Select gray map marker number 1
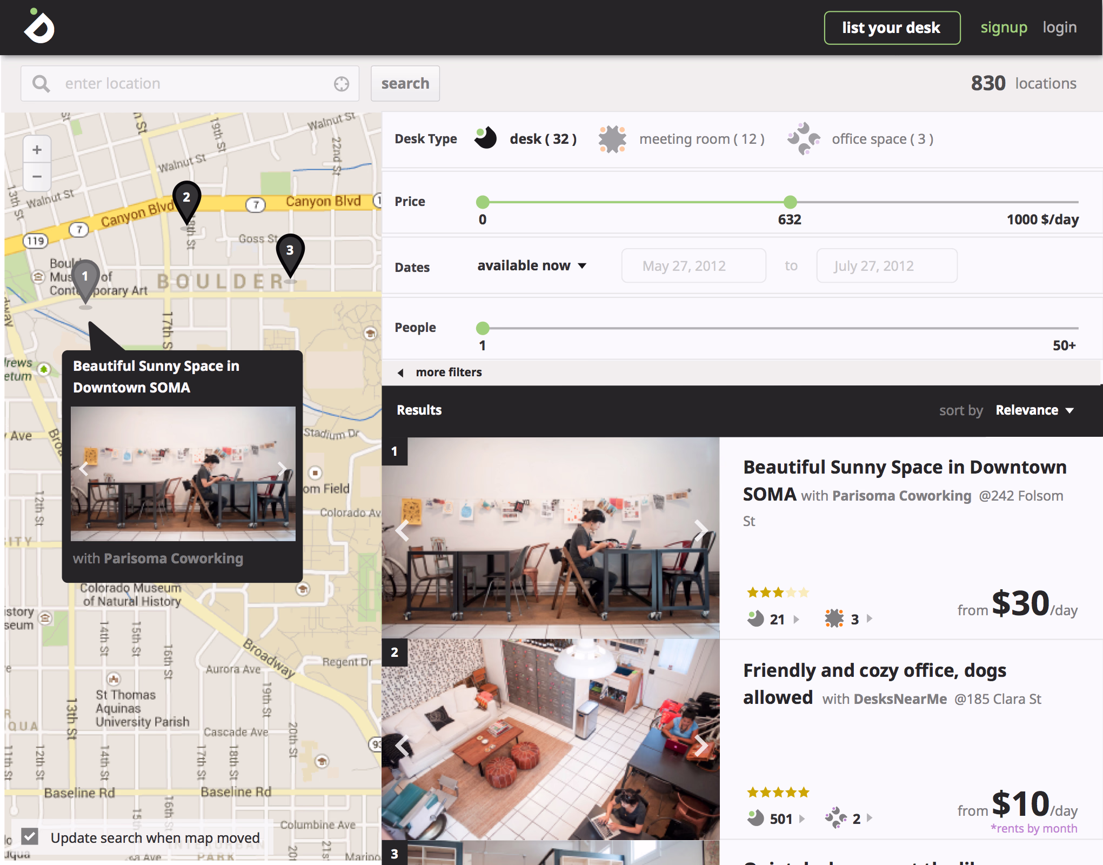The height and width of the screenshot is (865, 1103). click(85, 281)
